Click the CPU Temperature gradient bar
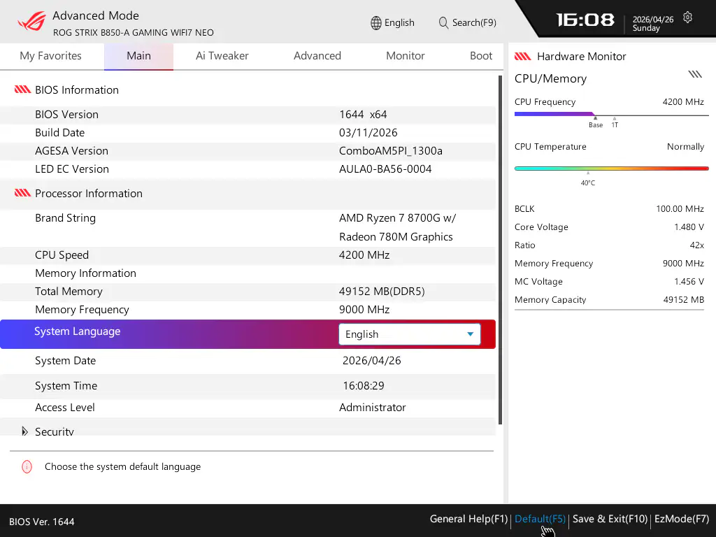Screen dimensions: 716x537 pyautogui.click(x=611, y=169)
